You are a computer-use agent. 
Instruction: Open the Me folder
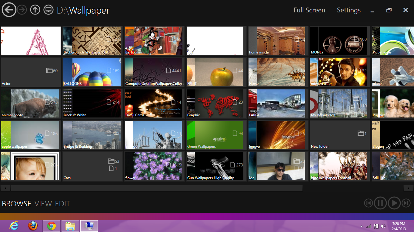coord(278,166)
